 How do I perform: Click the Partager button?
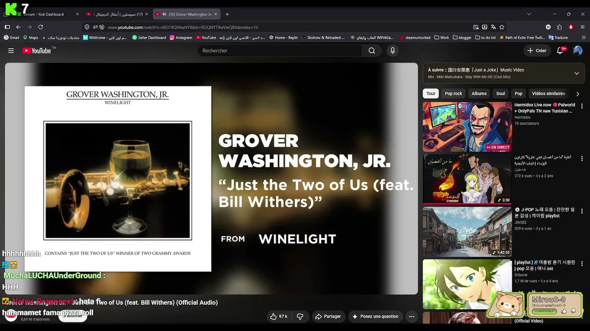pos(328,316)
